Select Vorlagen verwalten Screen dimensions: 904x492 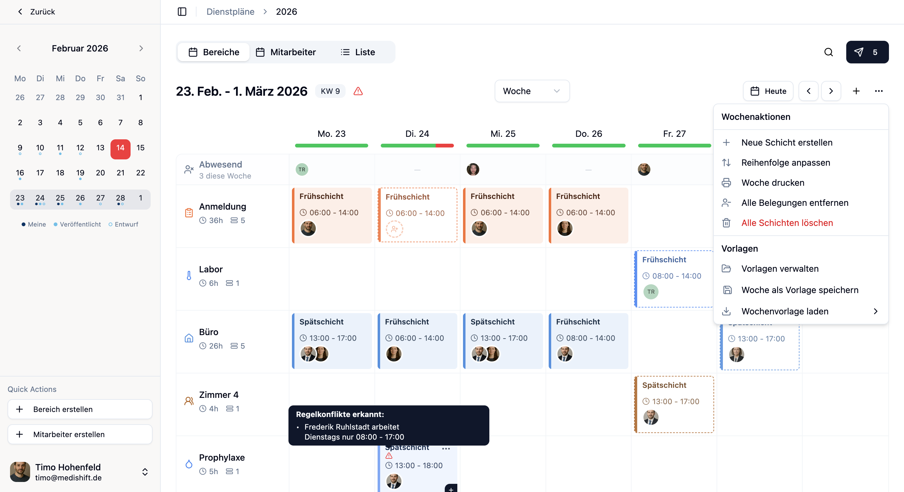pos(801,269)
